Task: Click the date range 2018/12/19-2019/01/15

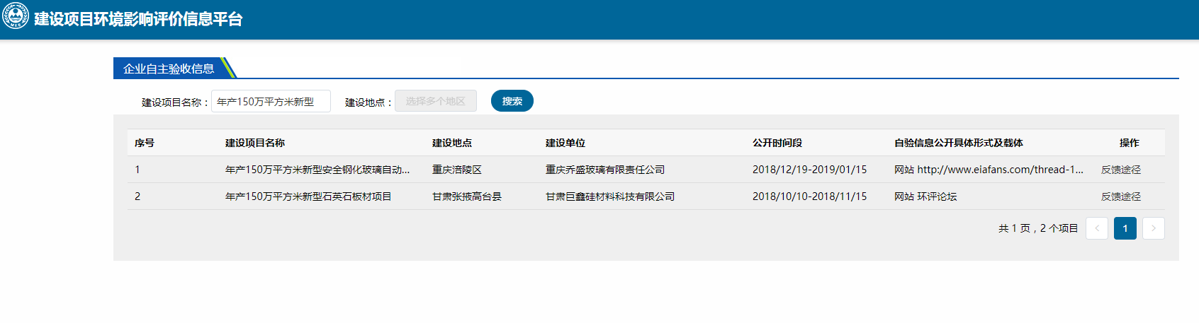Action: click(x=809, y=170)
